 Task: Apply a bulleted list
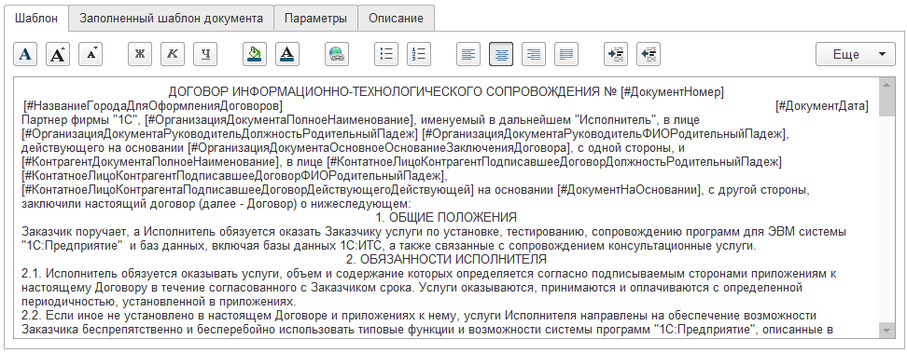coord(385,54)
